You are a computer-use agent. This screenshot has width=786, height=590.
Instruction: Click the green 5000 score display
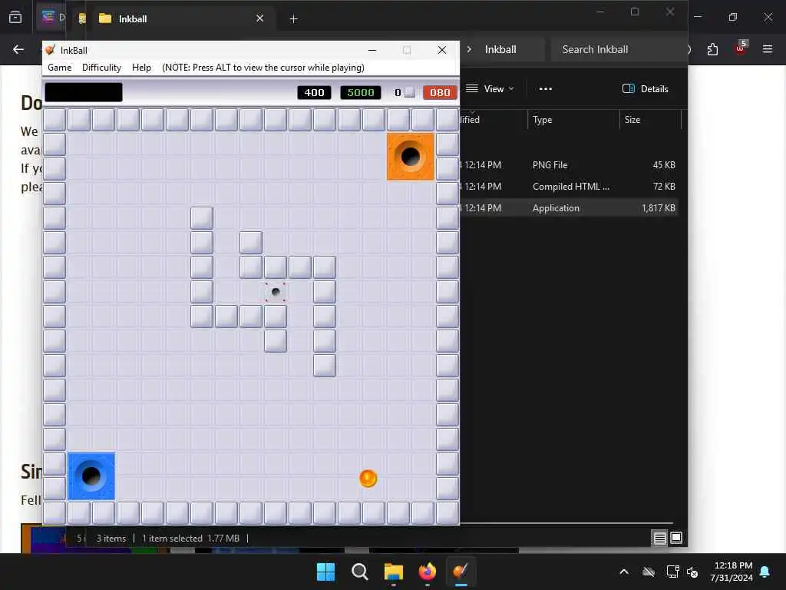[361, 92]
